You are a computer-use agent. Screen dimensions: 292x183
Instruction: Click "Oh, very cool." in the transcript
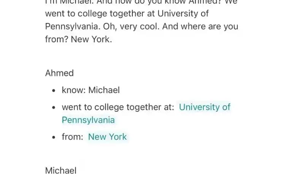pyautogui.click(x=131, y=26)
